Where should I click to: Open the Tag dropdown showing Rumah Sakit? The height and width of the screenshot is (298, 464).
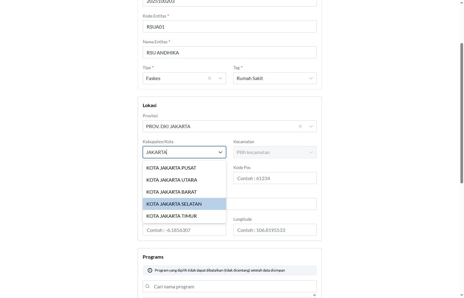pyautogui.click(x=275, y=78)
